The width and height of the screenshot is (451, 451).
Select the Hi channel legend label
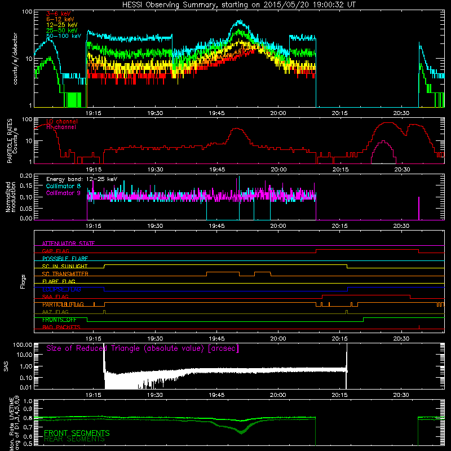61,127
